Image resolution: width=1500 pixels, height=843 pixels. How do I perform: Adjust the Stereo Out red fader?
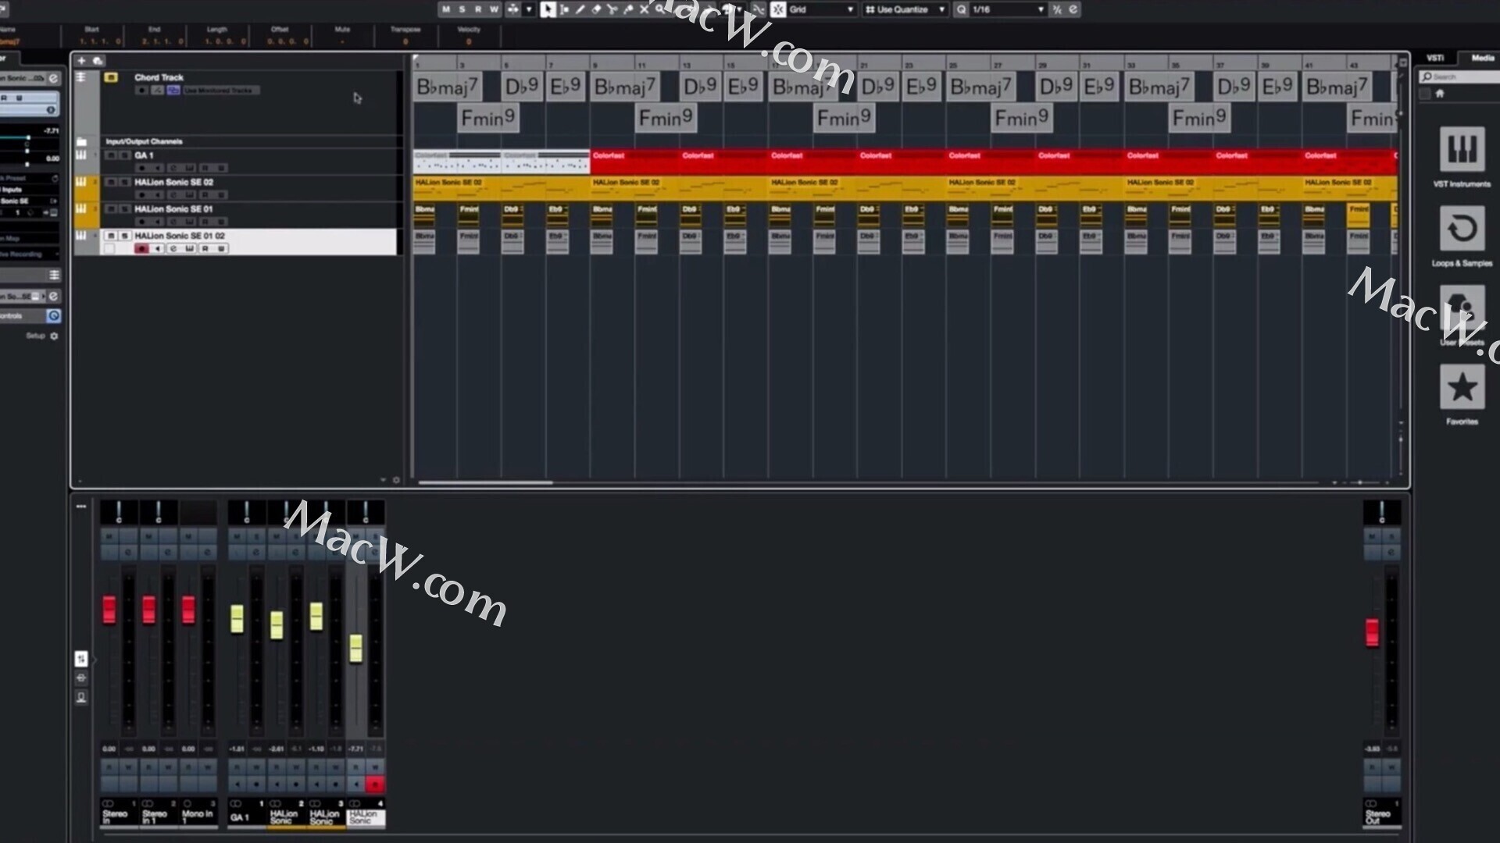tap(1372, 631)
